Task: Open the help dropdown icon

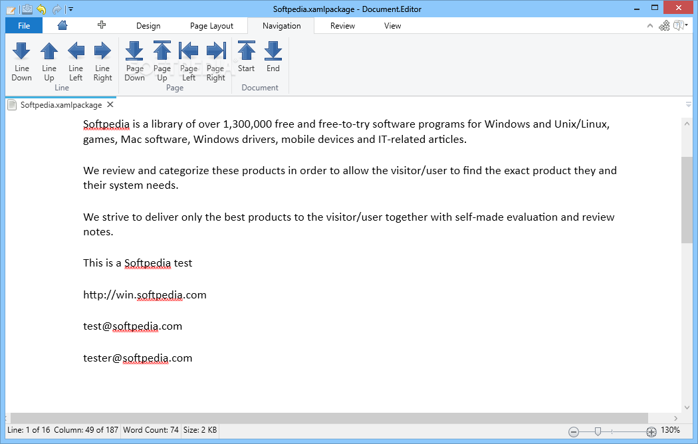Action: 681,26
